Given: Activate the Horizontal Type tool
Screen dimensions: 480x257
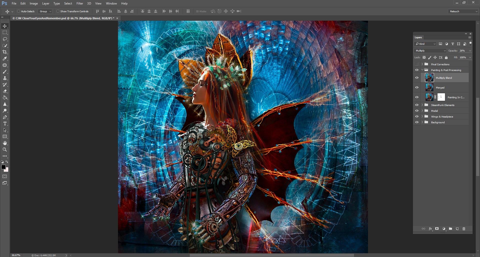Looking at the screenshot, I should tap(5, 124).
